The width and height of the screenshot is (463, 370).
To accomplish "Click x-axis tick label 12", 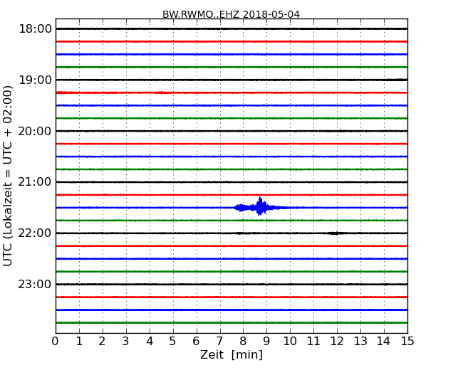I will pyautogui.click(x=337, y=342).
